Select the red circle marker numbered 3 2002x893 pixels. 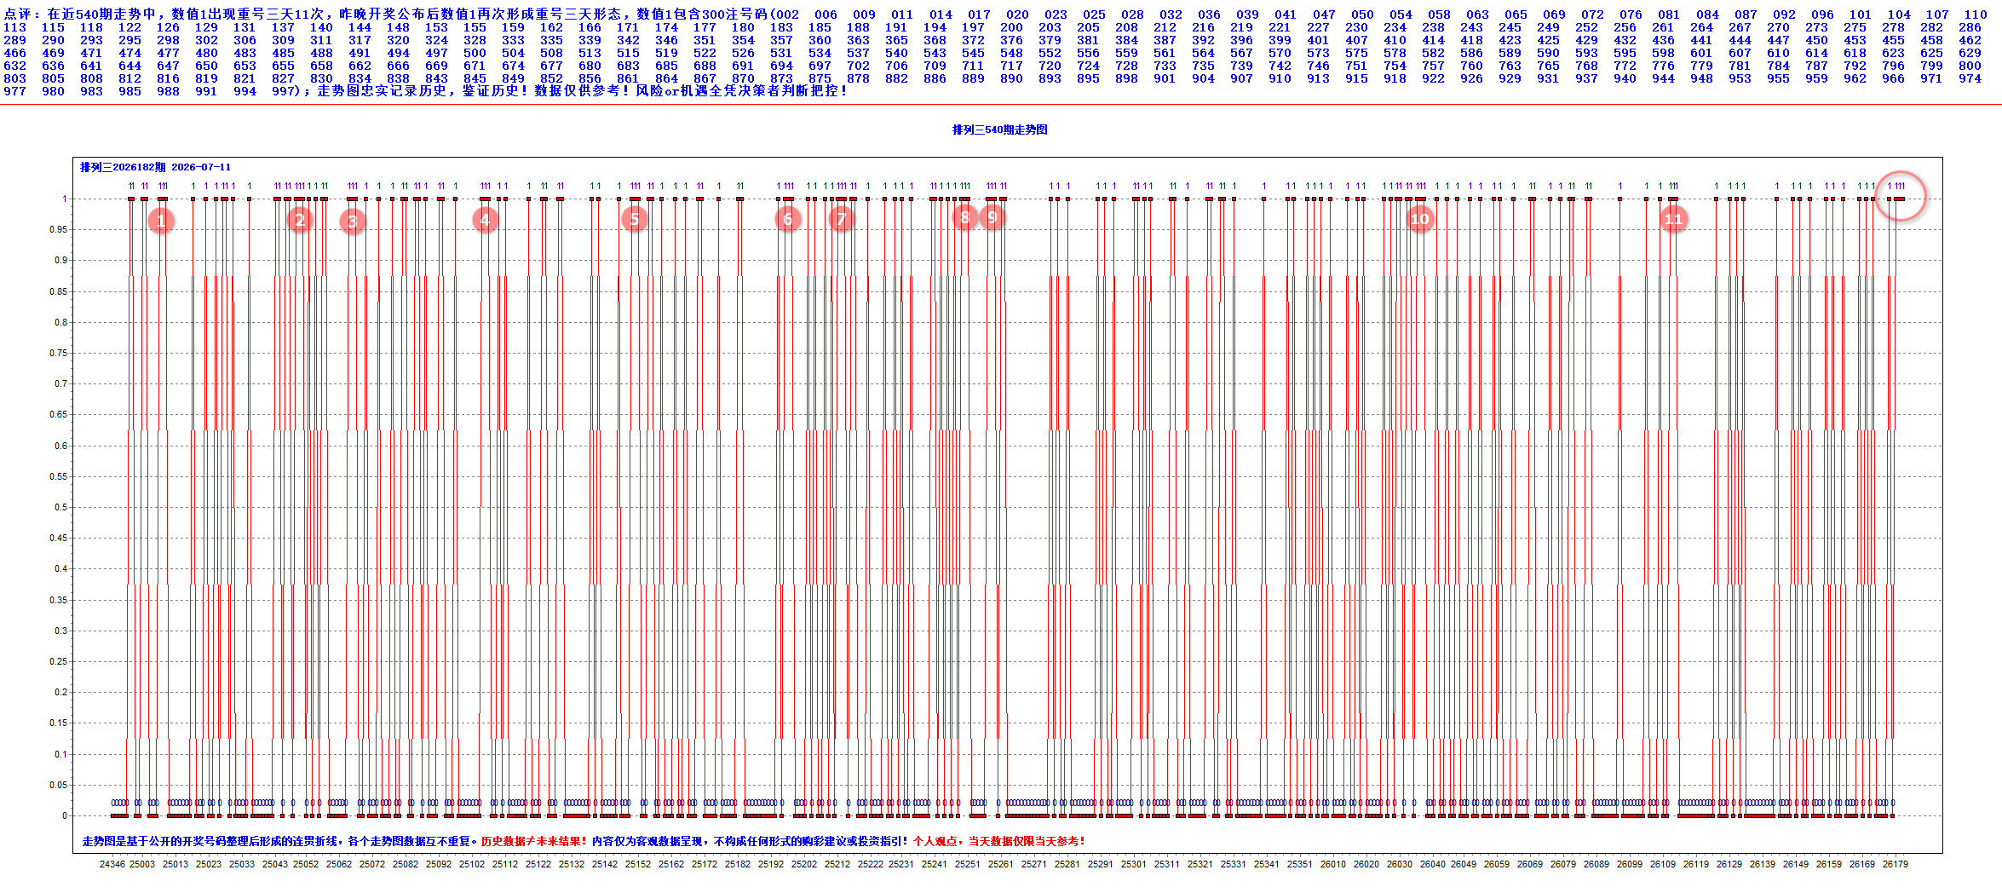coord(352,222)
